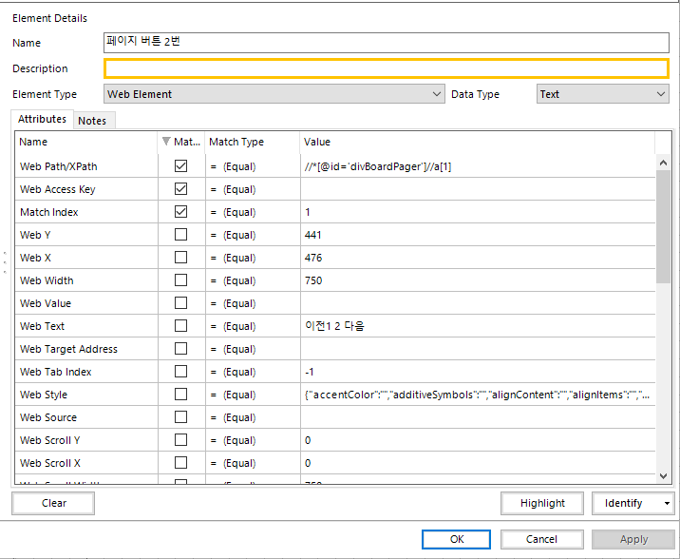Screen dimensions: 680x559
Task: Click into the Description input field
Action: point(387,68)
